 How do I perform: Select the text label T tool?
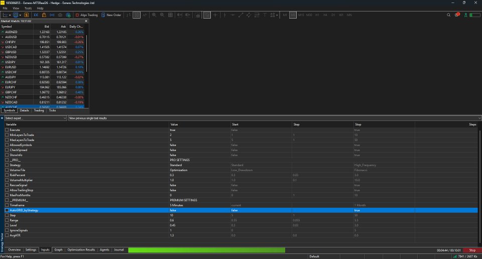[x=265, y=15]
